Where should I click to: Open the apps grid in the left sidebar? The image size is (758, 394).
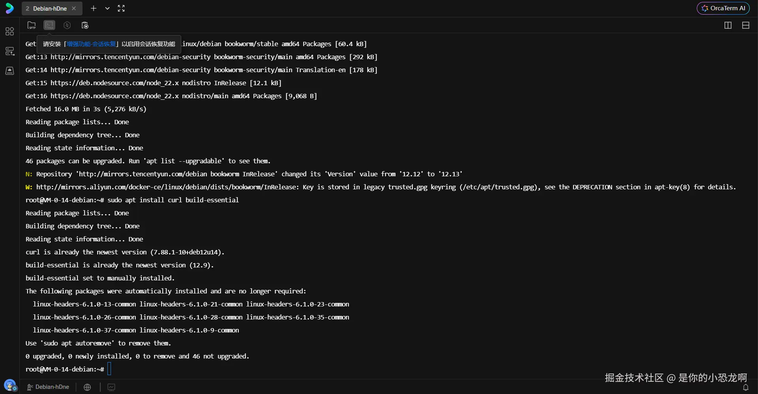coord(9,32)
